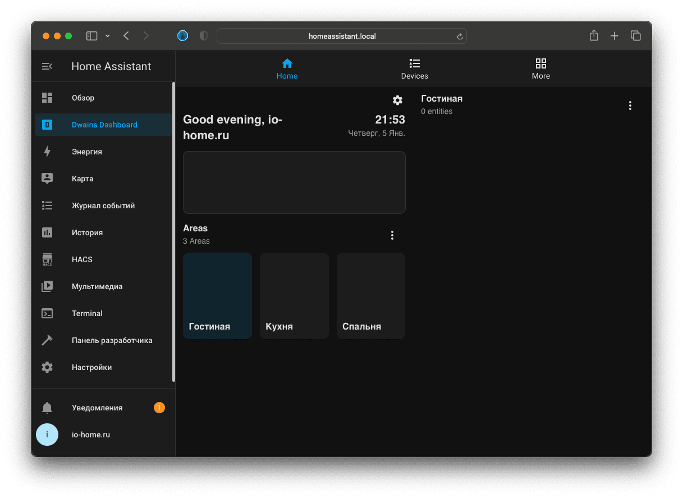Open the Карта panel
This screenshot has height=498, width=683.
click(82, 179)
